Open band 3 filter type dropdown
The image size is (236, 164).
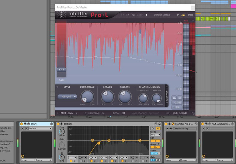pos(93,157)
